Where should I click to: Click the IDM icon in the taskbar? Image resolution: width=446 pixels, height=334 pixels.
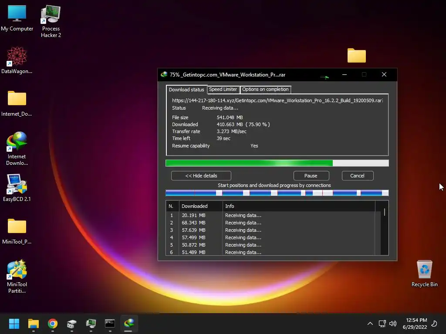click(x=129, y=324)
